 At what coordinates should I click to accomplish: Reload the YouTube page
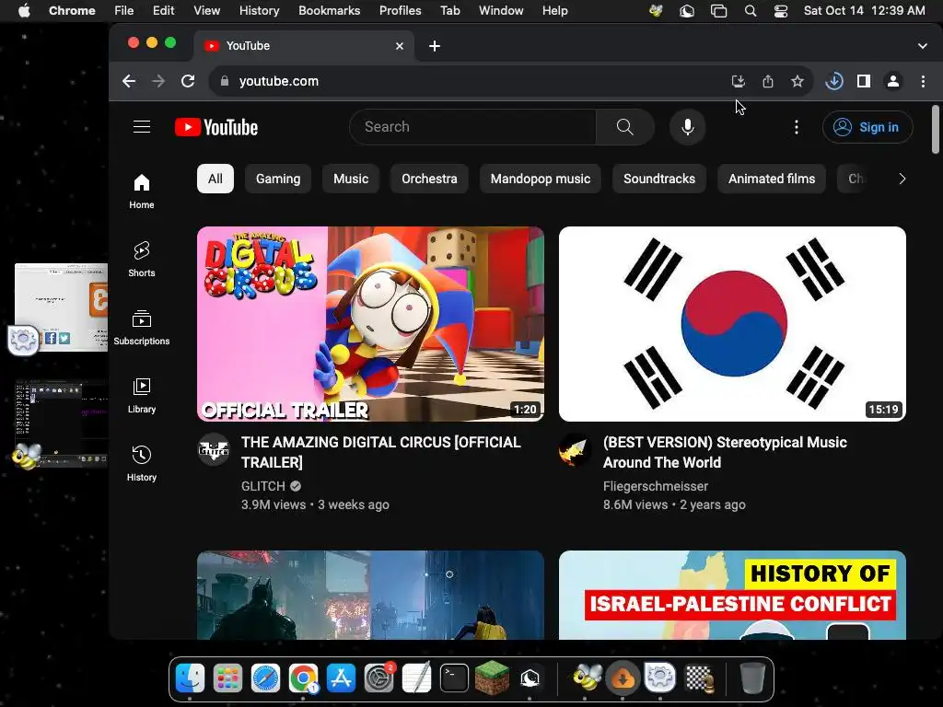(x=188, y=81)
